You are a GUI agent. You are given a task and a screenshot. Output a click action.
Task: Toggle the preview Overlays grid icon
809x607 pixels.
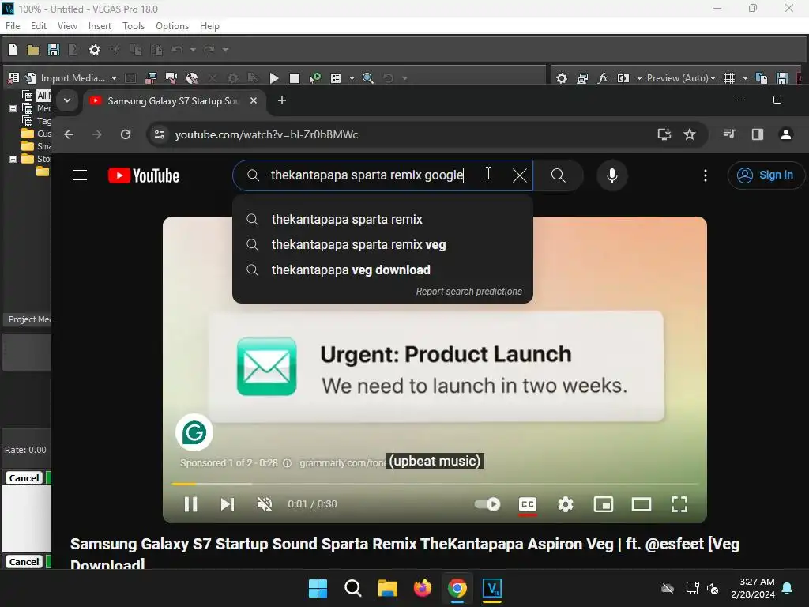point(729,78)
